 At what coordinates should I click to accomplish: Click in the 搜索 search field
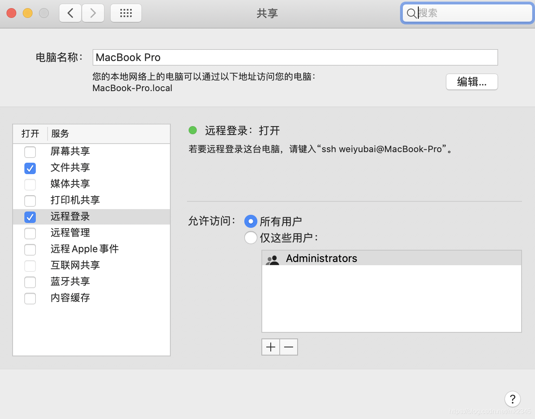coord(467,13)
